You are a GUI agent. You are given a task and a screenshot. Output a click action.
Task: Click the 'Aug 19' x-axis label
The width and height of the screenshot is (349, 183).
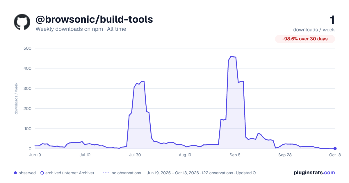tap(185, 155)
